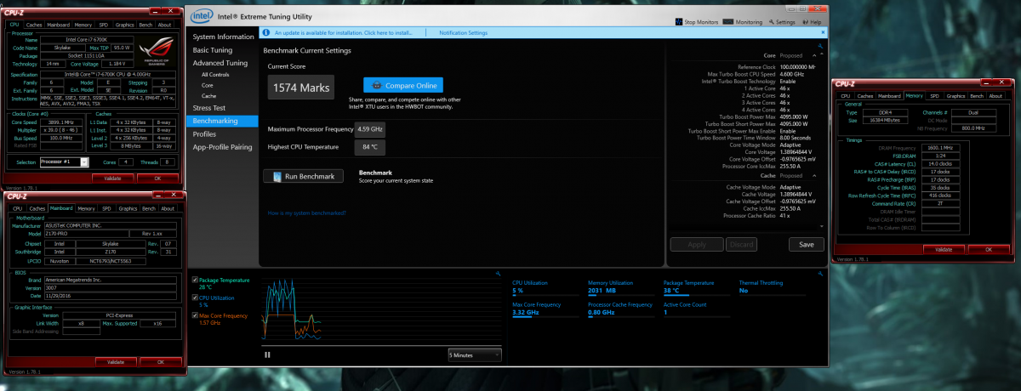
Task: Click the 4.59 GHz maximum frequency value
Action: pos(370,129)
